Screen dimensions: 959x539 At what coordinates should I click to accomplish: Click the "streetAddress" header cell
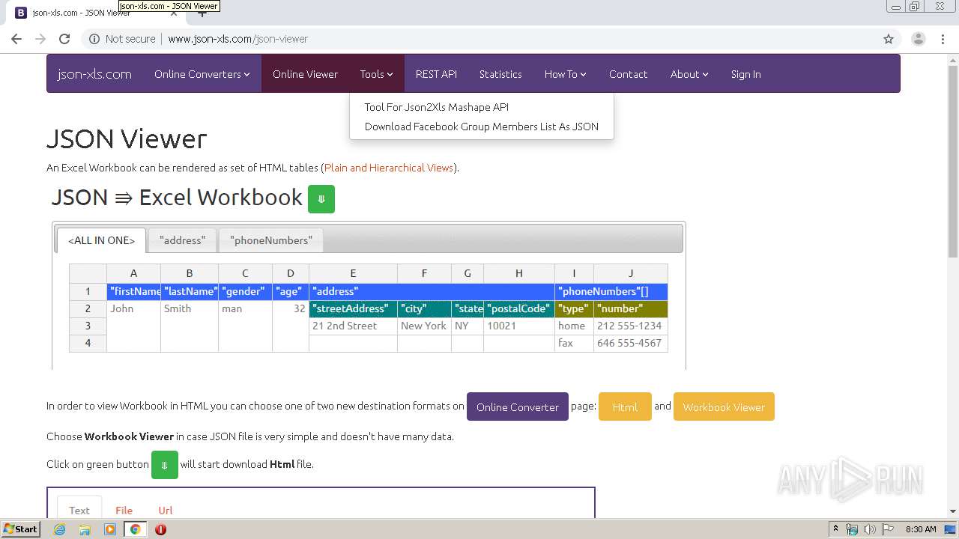point(353,308)
